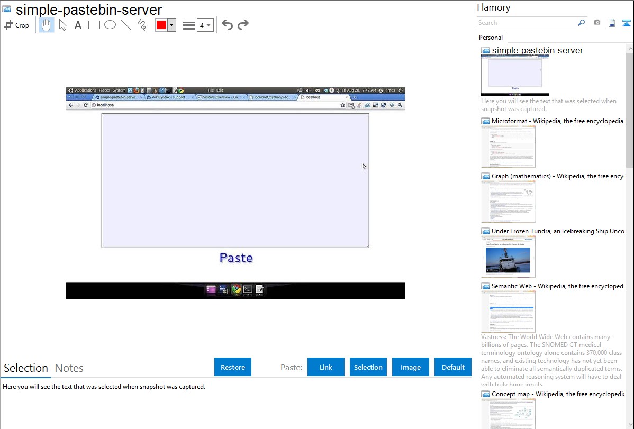Click the icon beside Microformat title
634x429 pixels.
tap(485, 121)
